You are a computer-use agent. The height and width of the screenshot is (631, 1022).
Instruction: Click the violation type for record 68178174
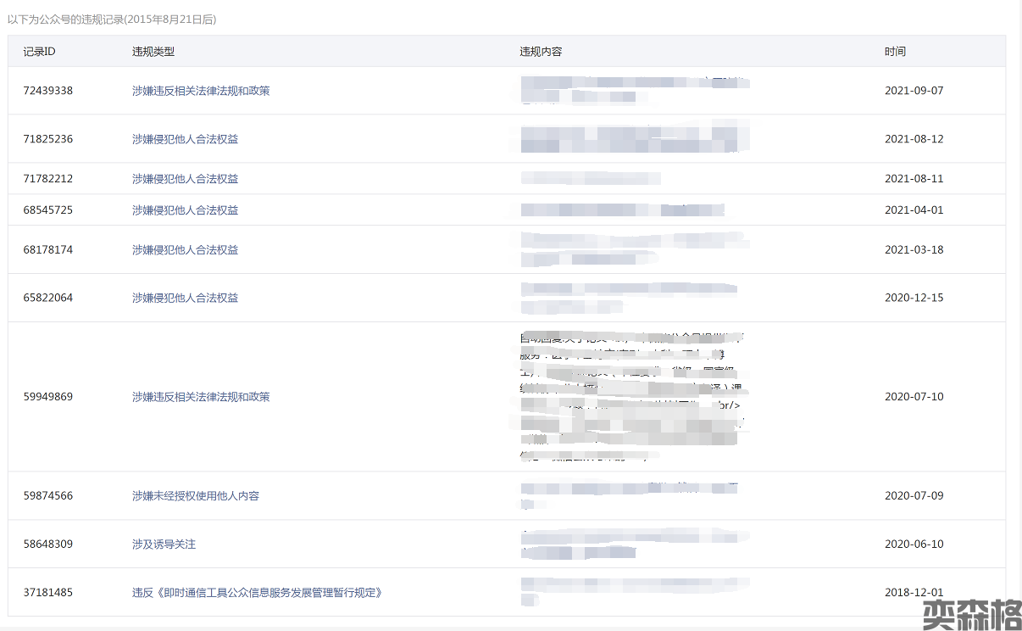185,250
